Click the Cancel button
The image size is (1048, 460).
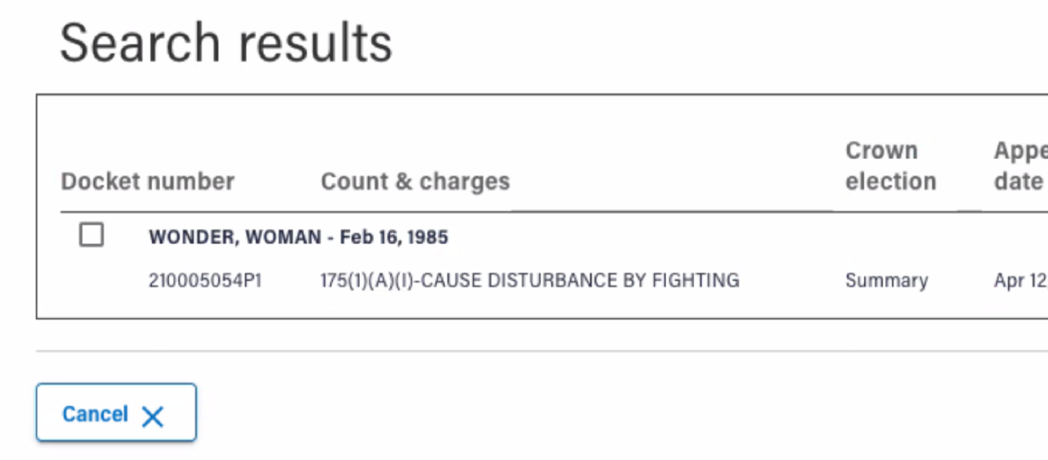click(x=116, y=413)
